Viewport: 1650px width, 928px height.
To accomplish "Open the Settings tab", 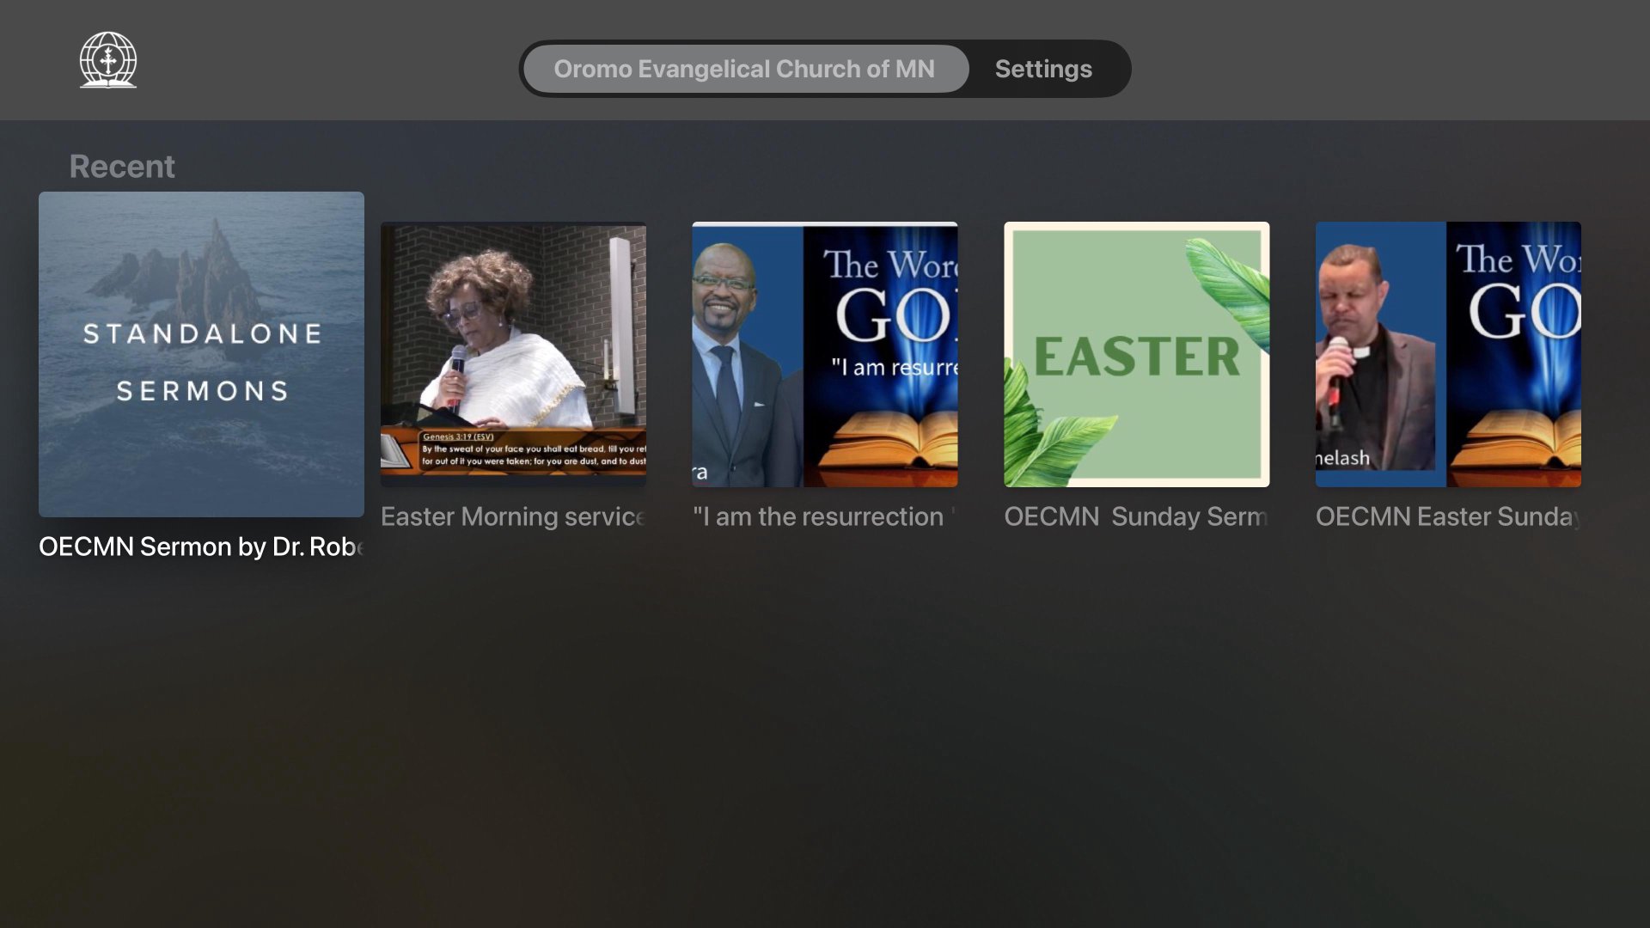I will tap(1042, 69).
